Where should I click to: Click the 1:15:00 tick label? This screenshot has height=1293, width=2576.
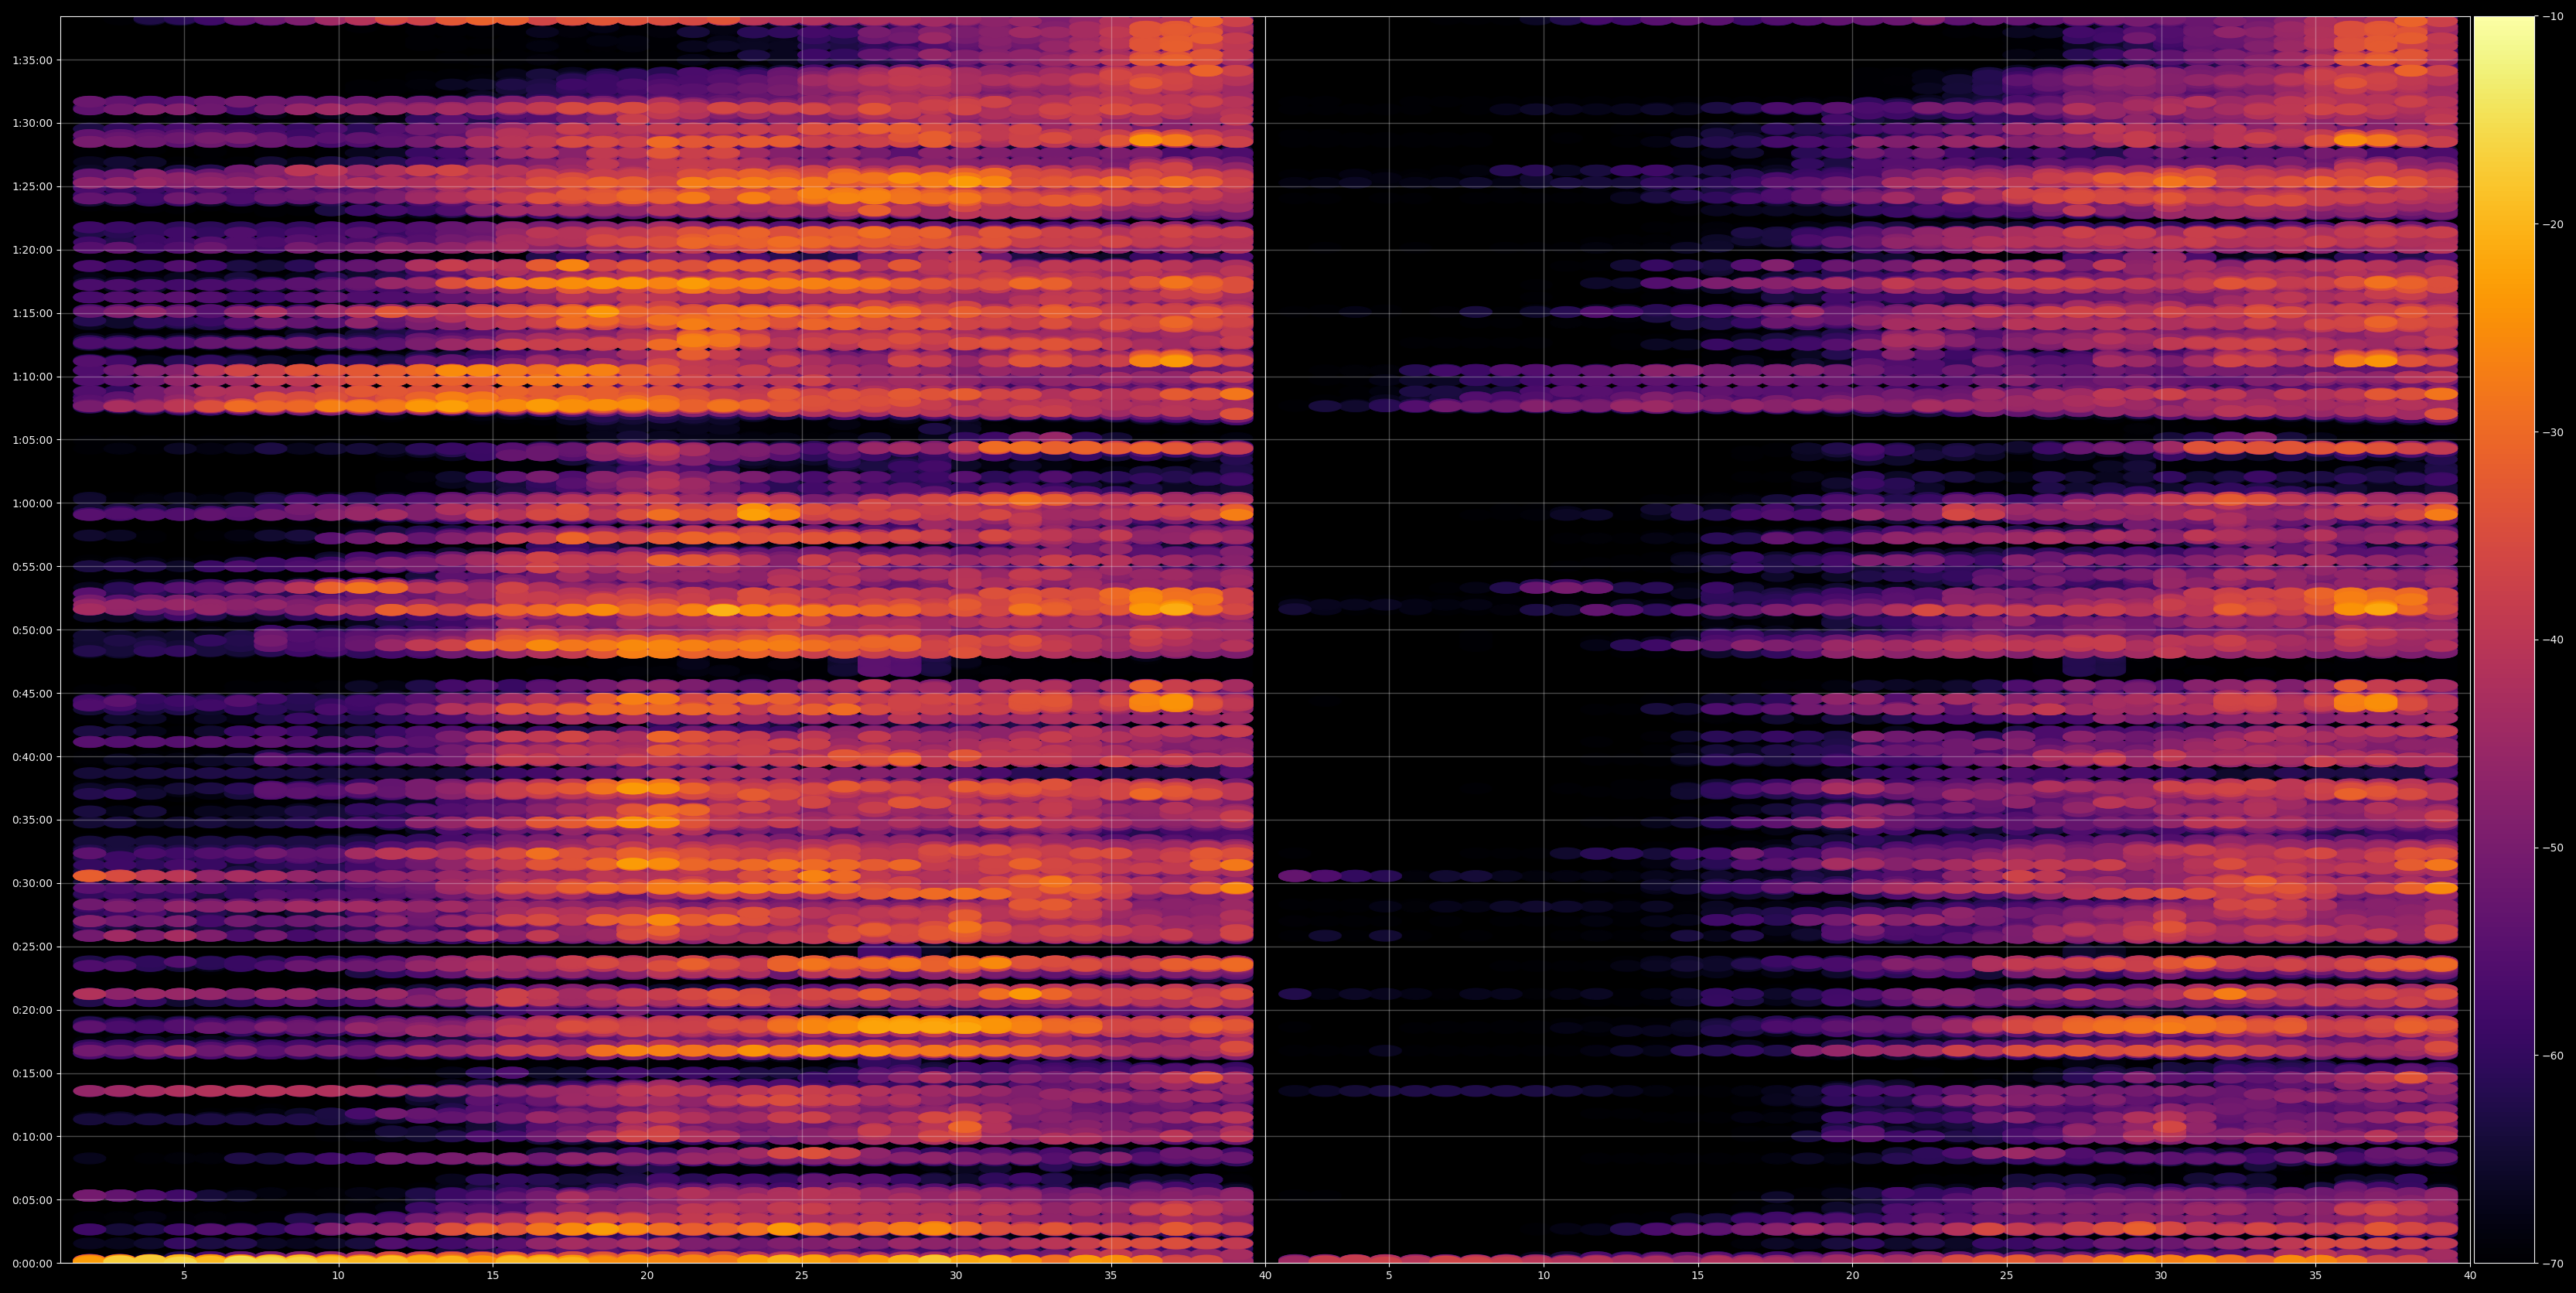(x=32, y=313)
